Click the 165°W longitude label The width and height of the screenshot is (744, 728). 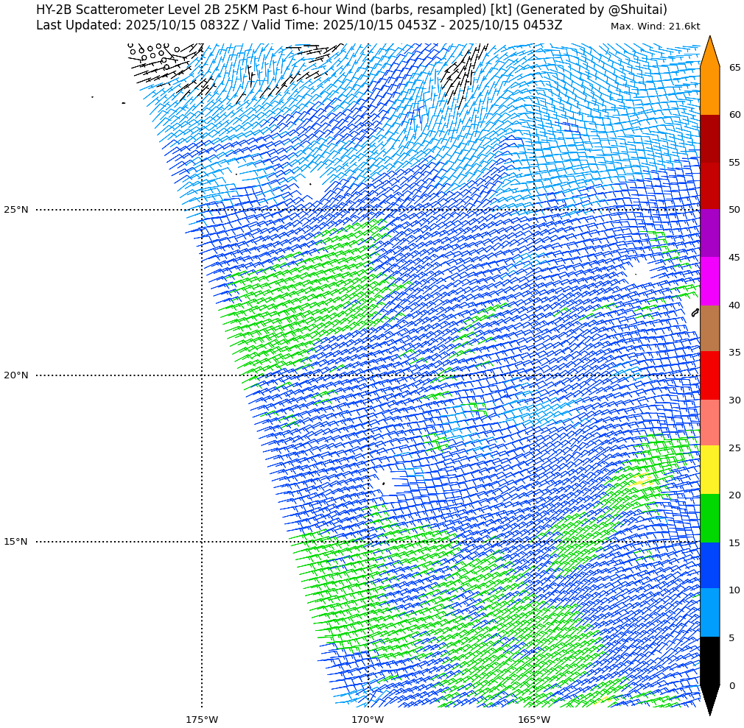click(x=534, y=719)
